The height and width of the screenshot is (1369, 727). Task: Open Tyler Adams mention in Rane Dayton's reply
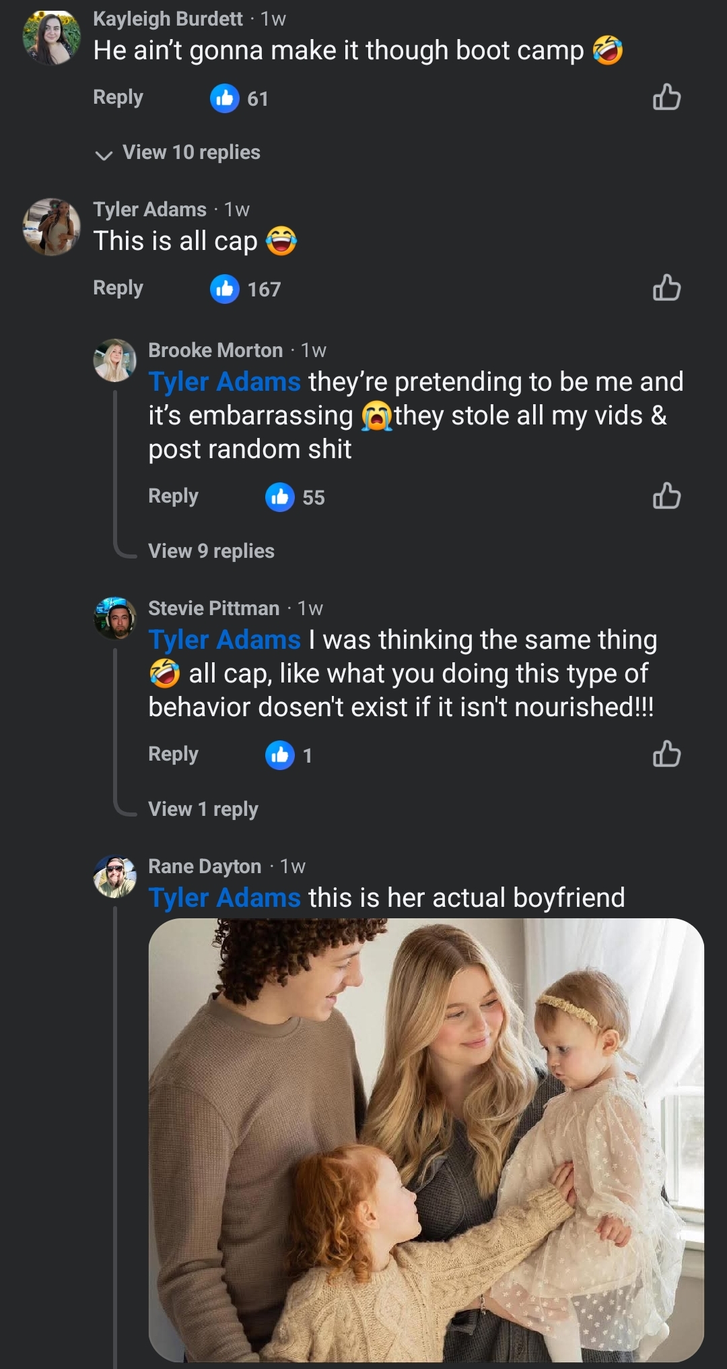tap(224, 898)
